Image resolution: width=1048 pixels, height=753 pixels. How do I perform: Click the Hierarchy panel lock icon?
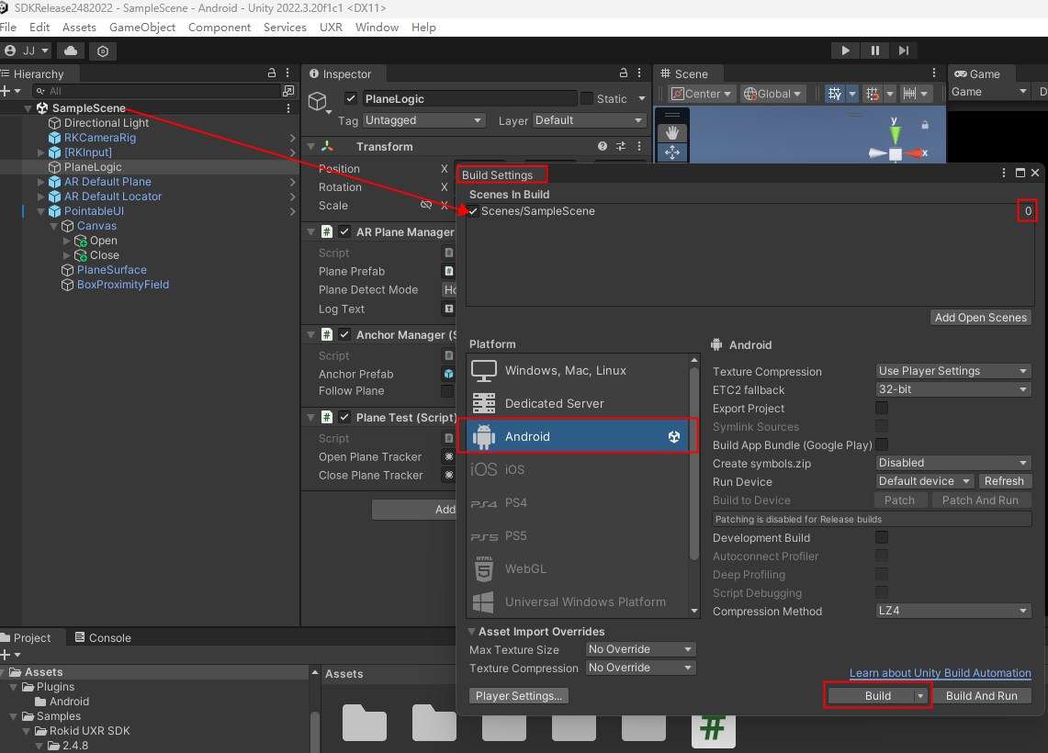tap(271, 73)
